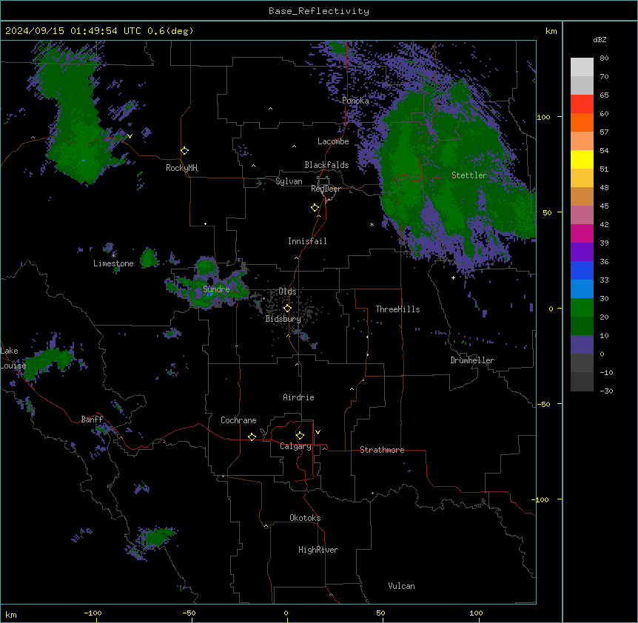Click the Sundre city label
This screenshot has height=623, width=638.
[x=216, y=289]
